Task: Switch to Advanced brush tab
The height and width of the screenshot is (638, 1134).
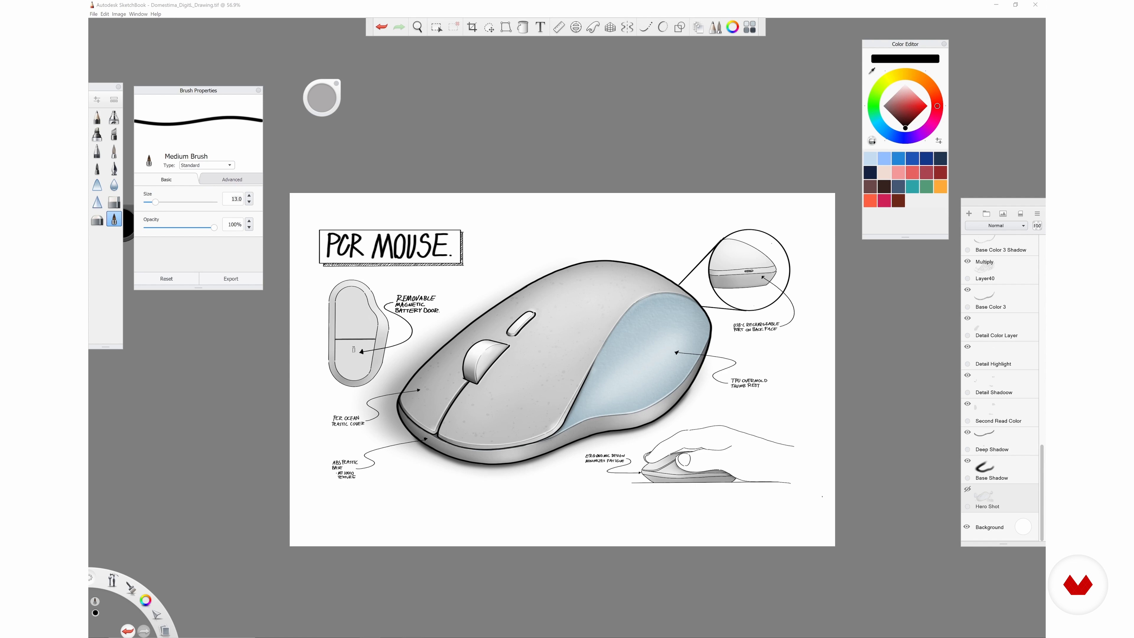Action: tap(232, 179)
